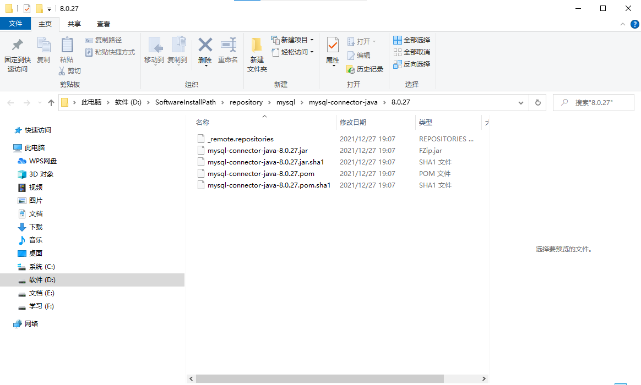Viewport: 641px width, 385px height.
Task: Click the Back navigation arrow
Action: pyautogui.click(x=10, y=103)
